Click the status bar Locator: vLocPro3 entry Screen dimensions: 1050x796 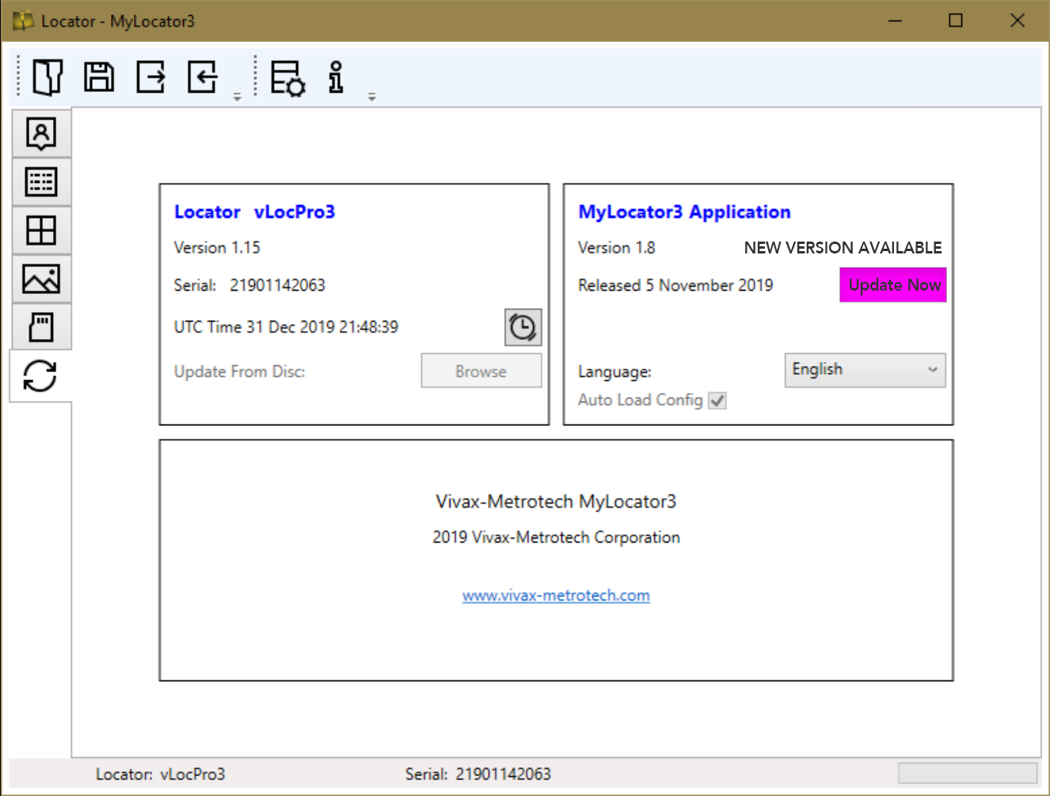pyautogui.click(x=161, y=774)
